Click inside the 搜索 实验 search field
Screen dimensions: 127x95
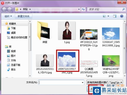pyautogui.click(x=105, y=9)
